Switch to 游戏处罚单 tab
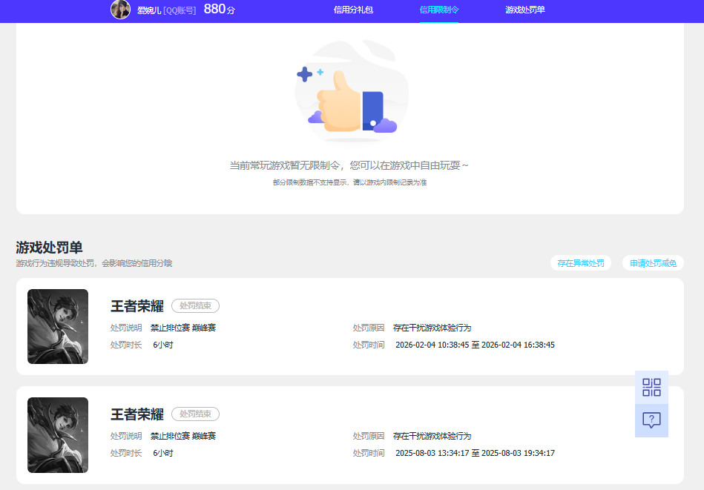The height and width of the screenshot is (490, 704). pyautogui.click(x=525, y=10)
